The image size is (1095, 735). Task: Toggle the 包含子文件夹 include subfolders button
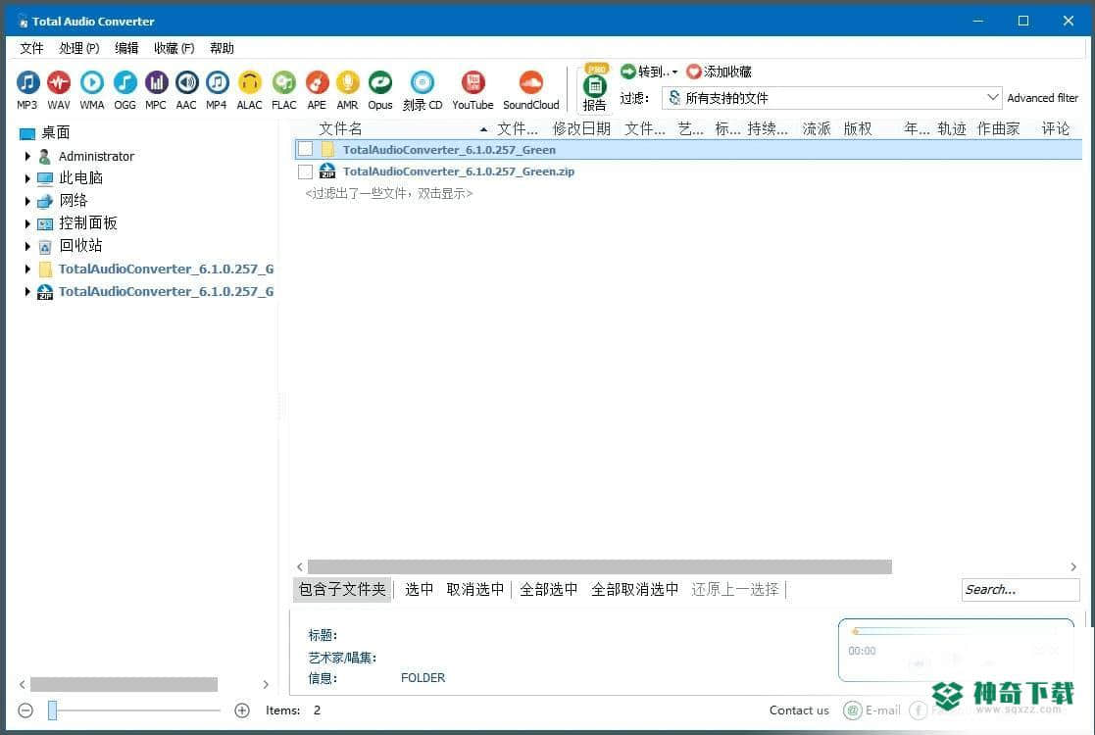click(x=342, y=590)
